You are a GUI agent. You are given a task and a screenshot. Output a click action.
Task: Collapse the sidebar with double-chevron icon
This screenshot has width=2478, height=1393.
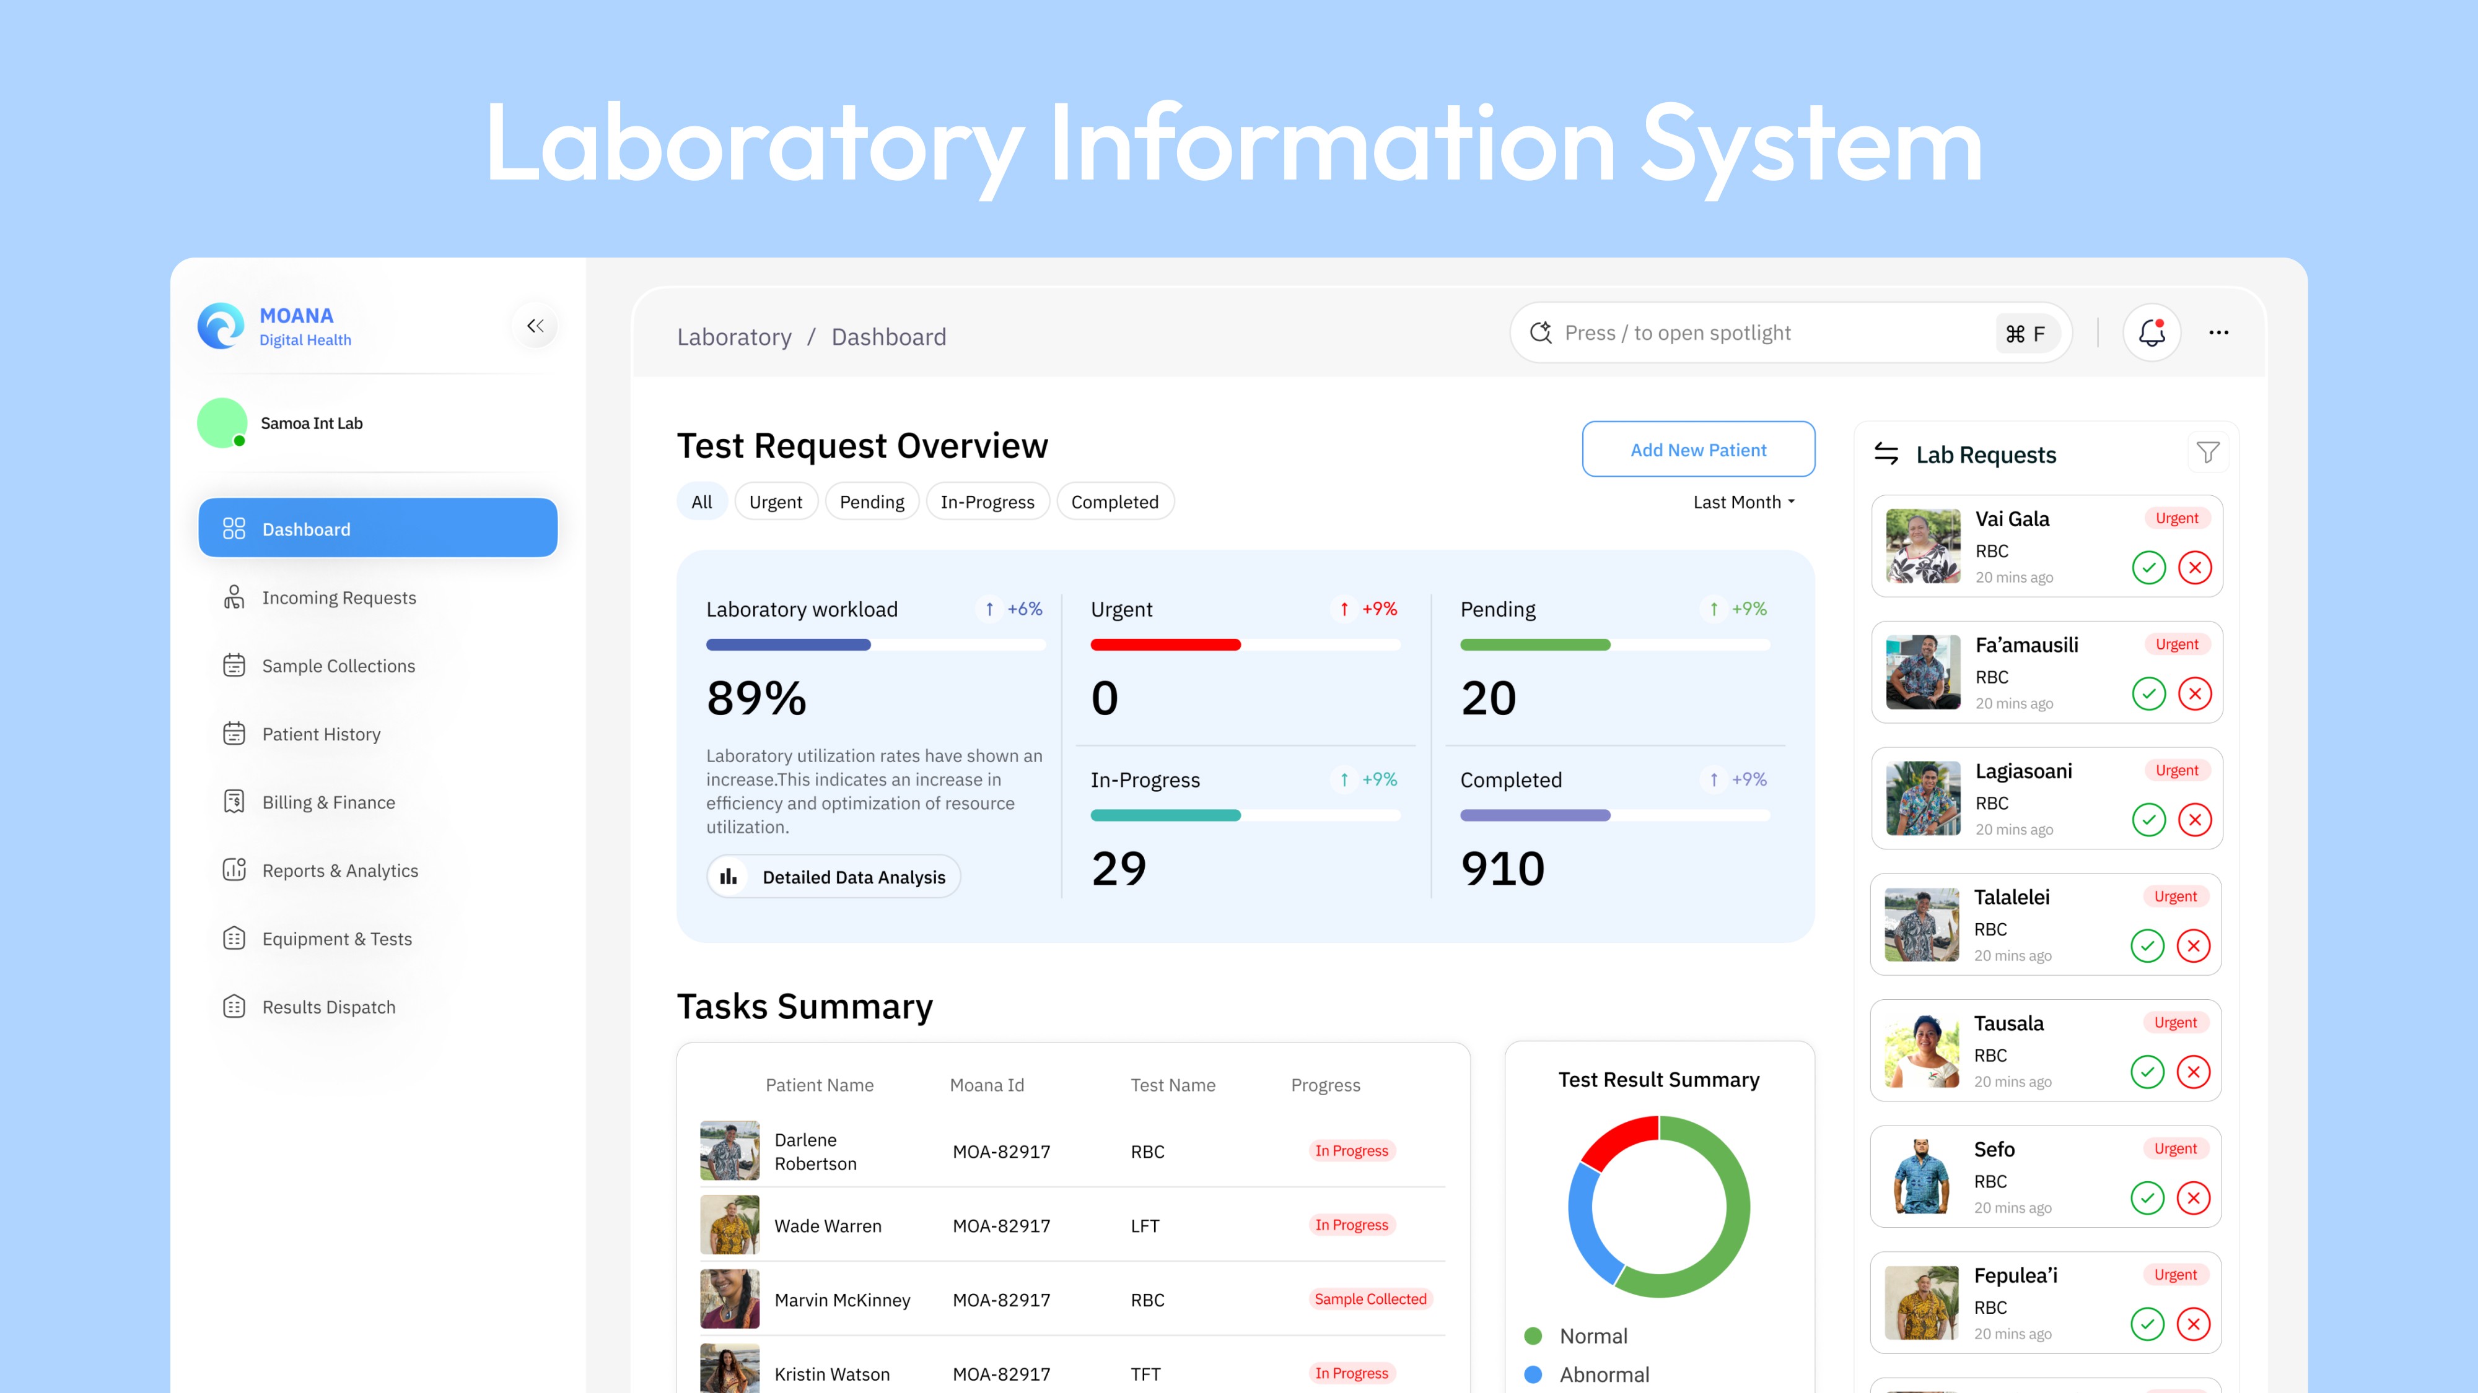tap(535, 326)
